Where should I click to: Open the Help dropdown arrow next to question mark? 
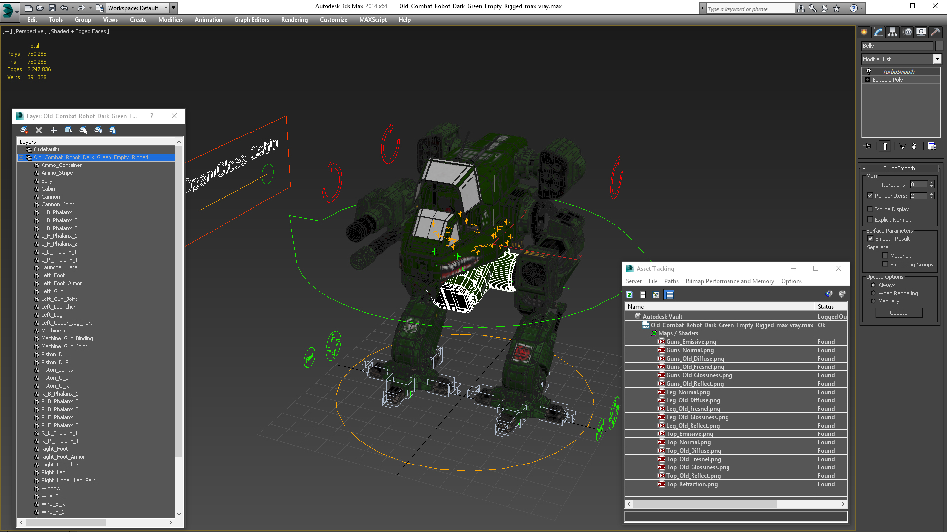[862, 9]
